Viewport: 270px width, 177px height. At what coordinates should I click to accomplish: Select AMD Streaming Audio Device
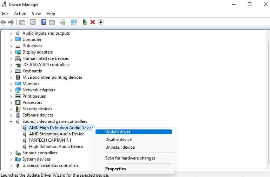57,134
